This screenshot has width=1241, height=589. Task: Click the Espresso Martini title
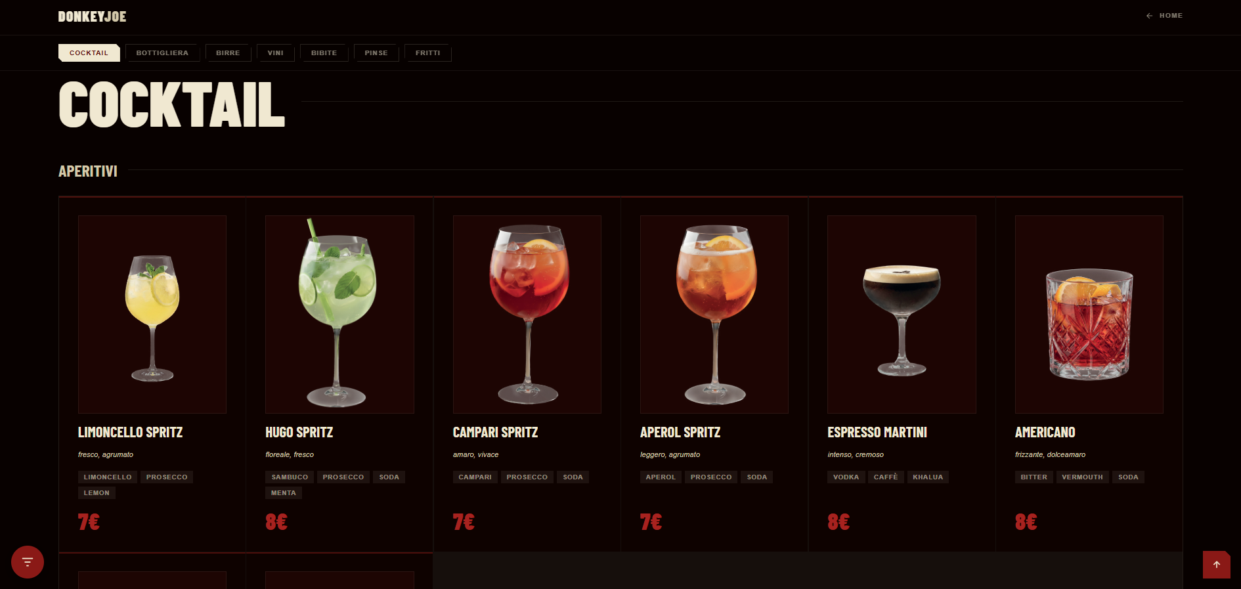877,432
